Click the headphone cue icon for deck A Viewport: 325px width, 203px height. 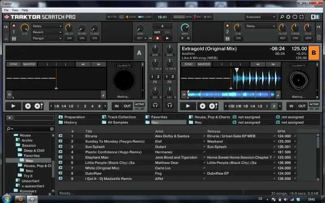pyautogui.click(x=155, y=105)
